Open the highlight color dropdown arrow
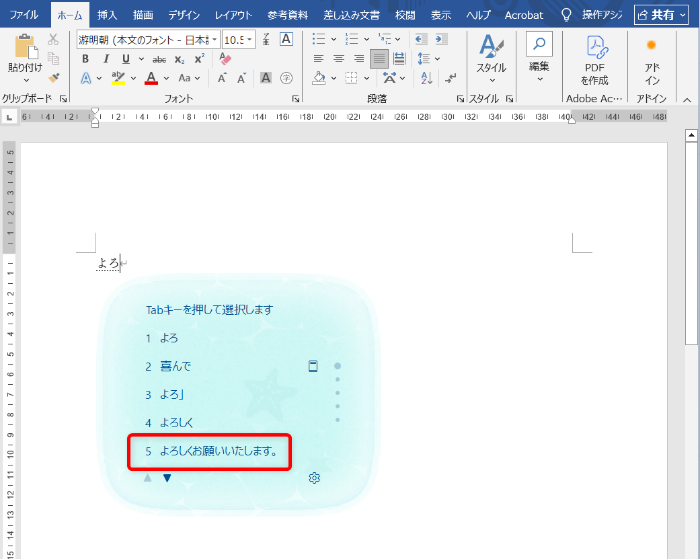This screenshot has width=700, height=559. click(133, 78)
